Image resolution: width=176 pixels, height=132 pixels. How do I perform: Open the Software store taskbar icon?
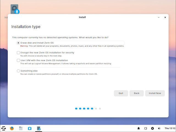click(x=30, y=128)
